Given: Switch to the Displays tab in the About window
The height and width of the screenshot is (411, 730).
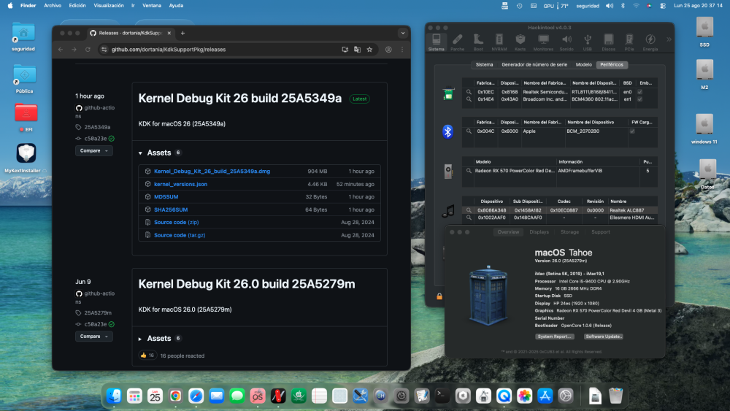Looking at the screenshot, I should point(539,232).
